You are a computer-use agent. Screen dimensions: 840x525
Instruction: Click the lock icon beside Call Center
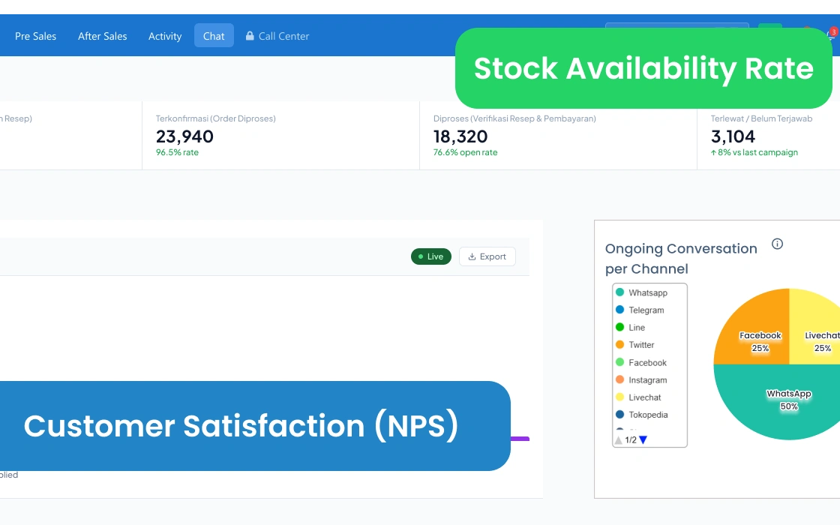coord(250,36)
